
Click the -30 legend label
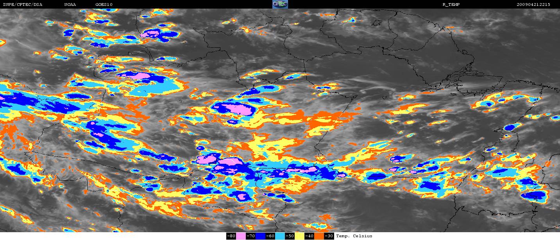pyautogui.click(x=329, y=236)
